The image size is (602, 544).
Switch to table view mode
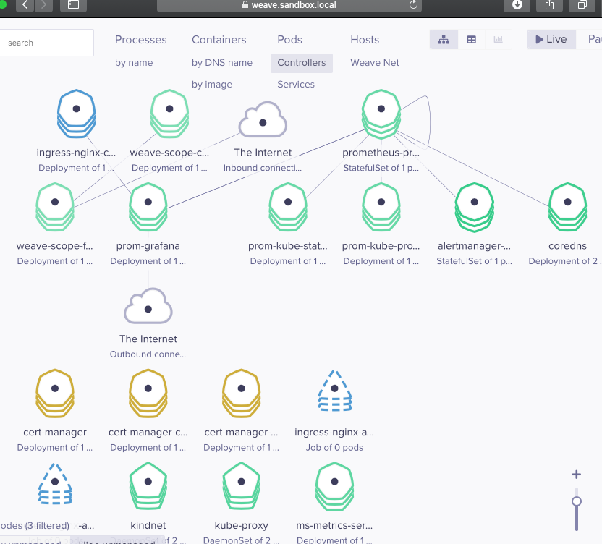(472, 39)
